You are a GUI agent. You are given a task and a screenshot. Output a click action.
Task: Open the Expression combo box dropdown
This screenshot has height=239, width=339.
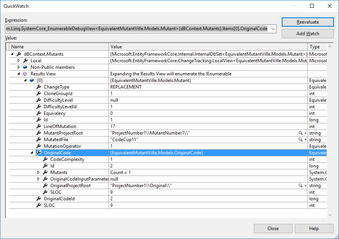pyautogui.click(x=272, y=29)
